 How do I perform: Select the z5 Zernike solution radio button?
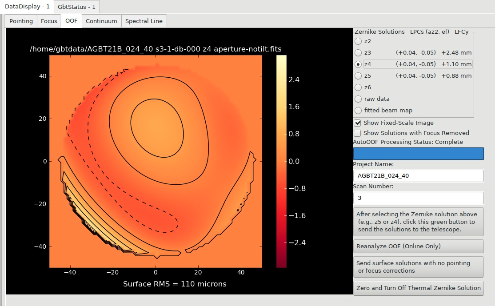pos(358,76)
